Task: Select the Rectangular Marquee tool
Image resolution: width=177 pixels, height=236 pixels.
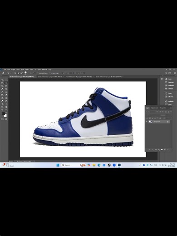Action: click(x=6, y=80)
